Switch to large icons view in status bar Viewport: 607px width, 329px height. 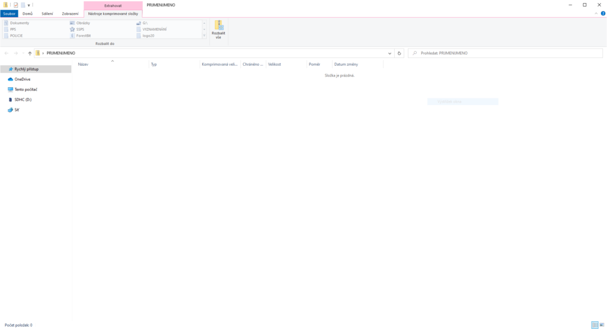(602, 325)
